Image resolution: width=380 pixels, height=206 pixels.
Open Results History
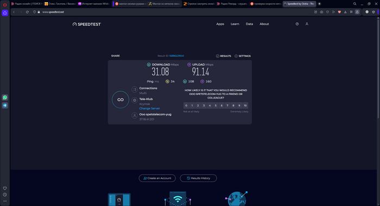coord(198,178)
